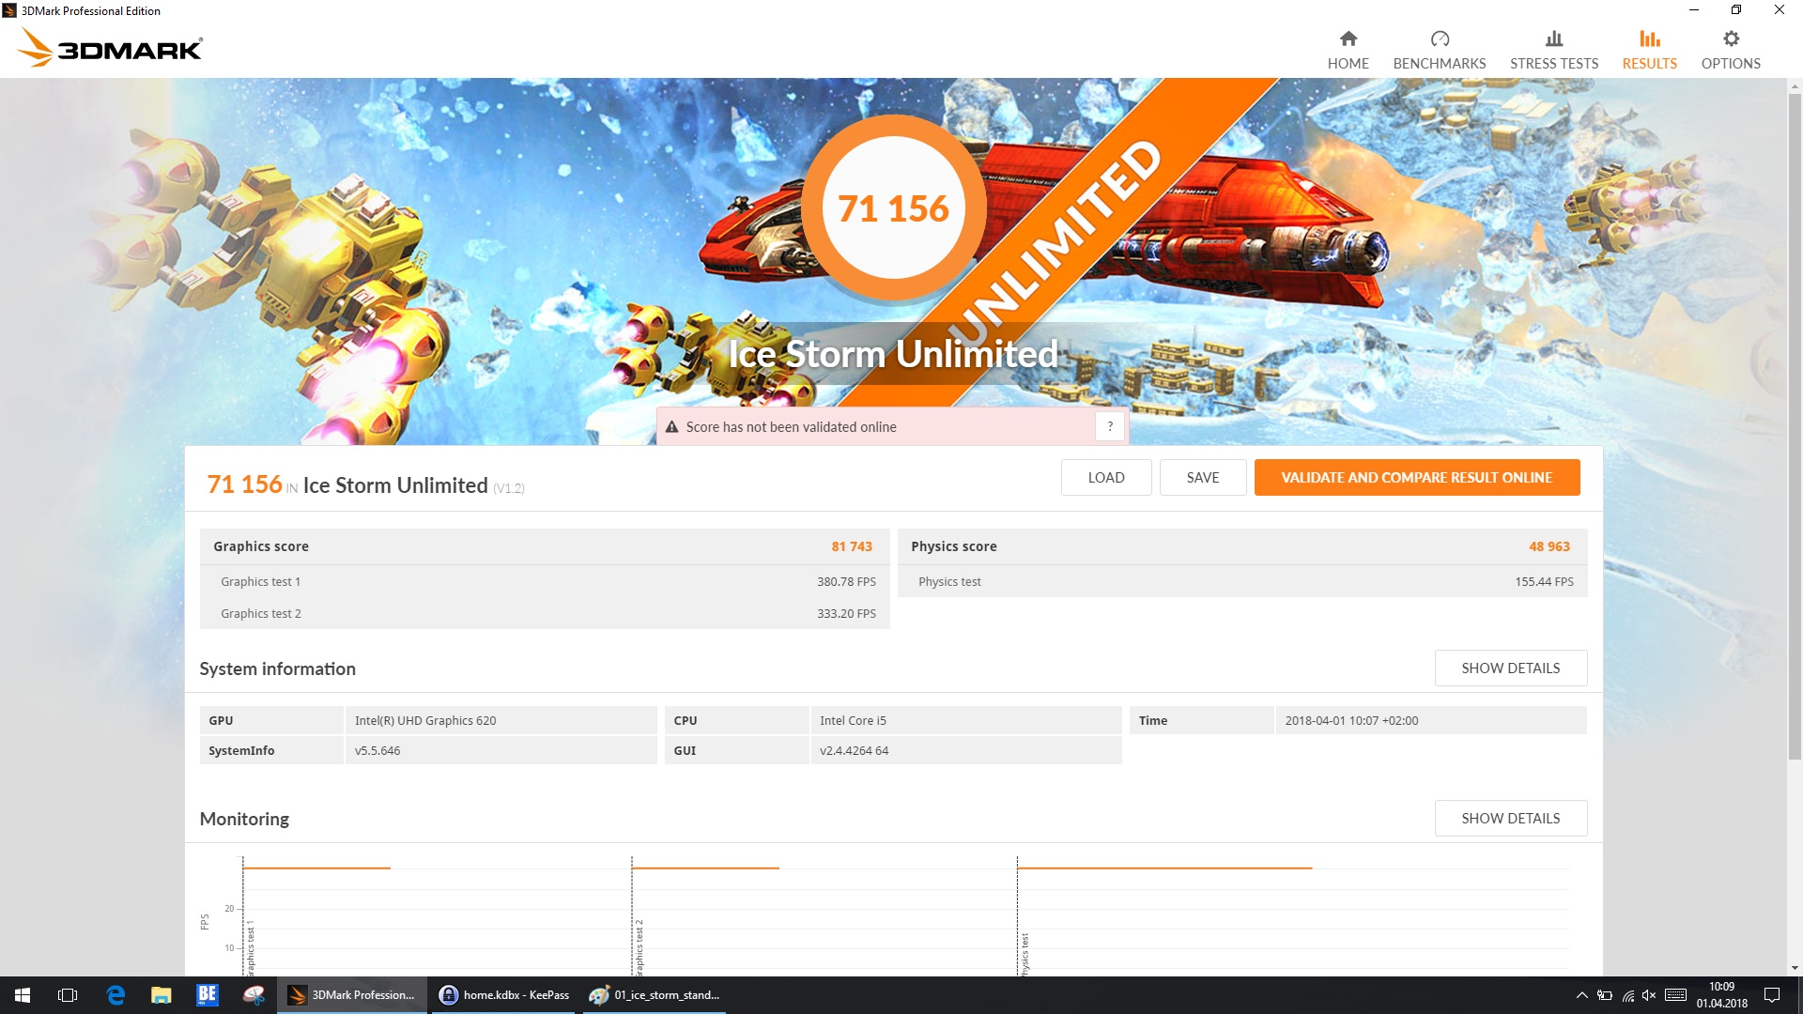1803x1014 pixels.
Task: Open File Explorer from taskbar
Action: pyautogui.click(x=162, y=995)
